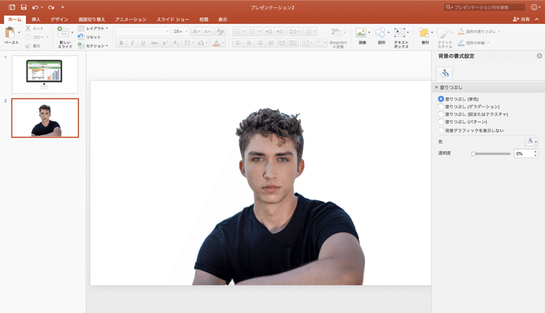Select slide 1 thumbnail with monitor image
545x313 pixels.
[45, 74]
